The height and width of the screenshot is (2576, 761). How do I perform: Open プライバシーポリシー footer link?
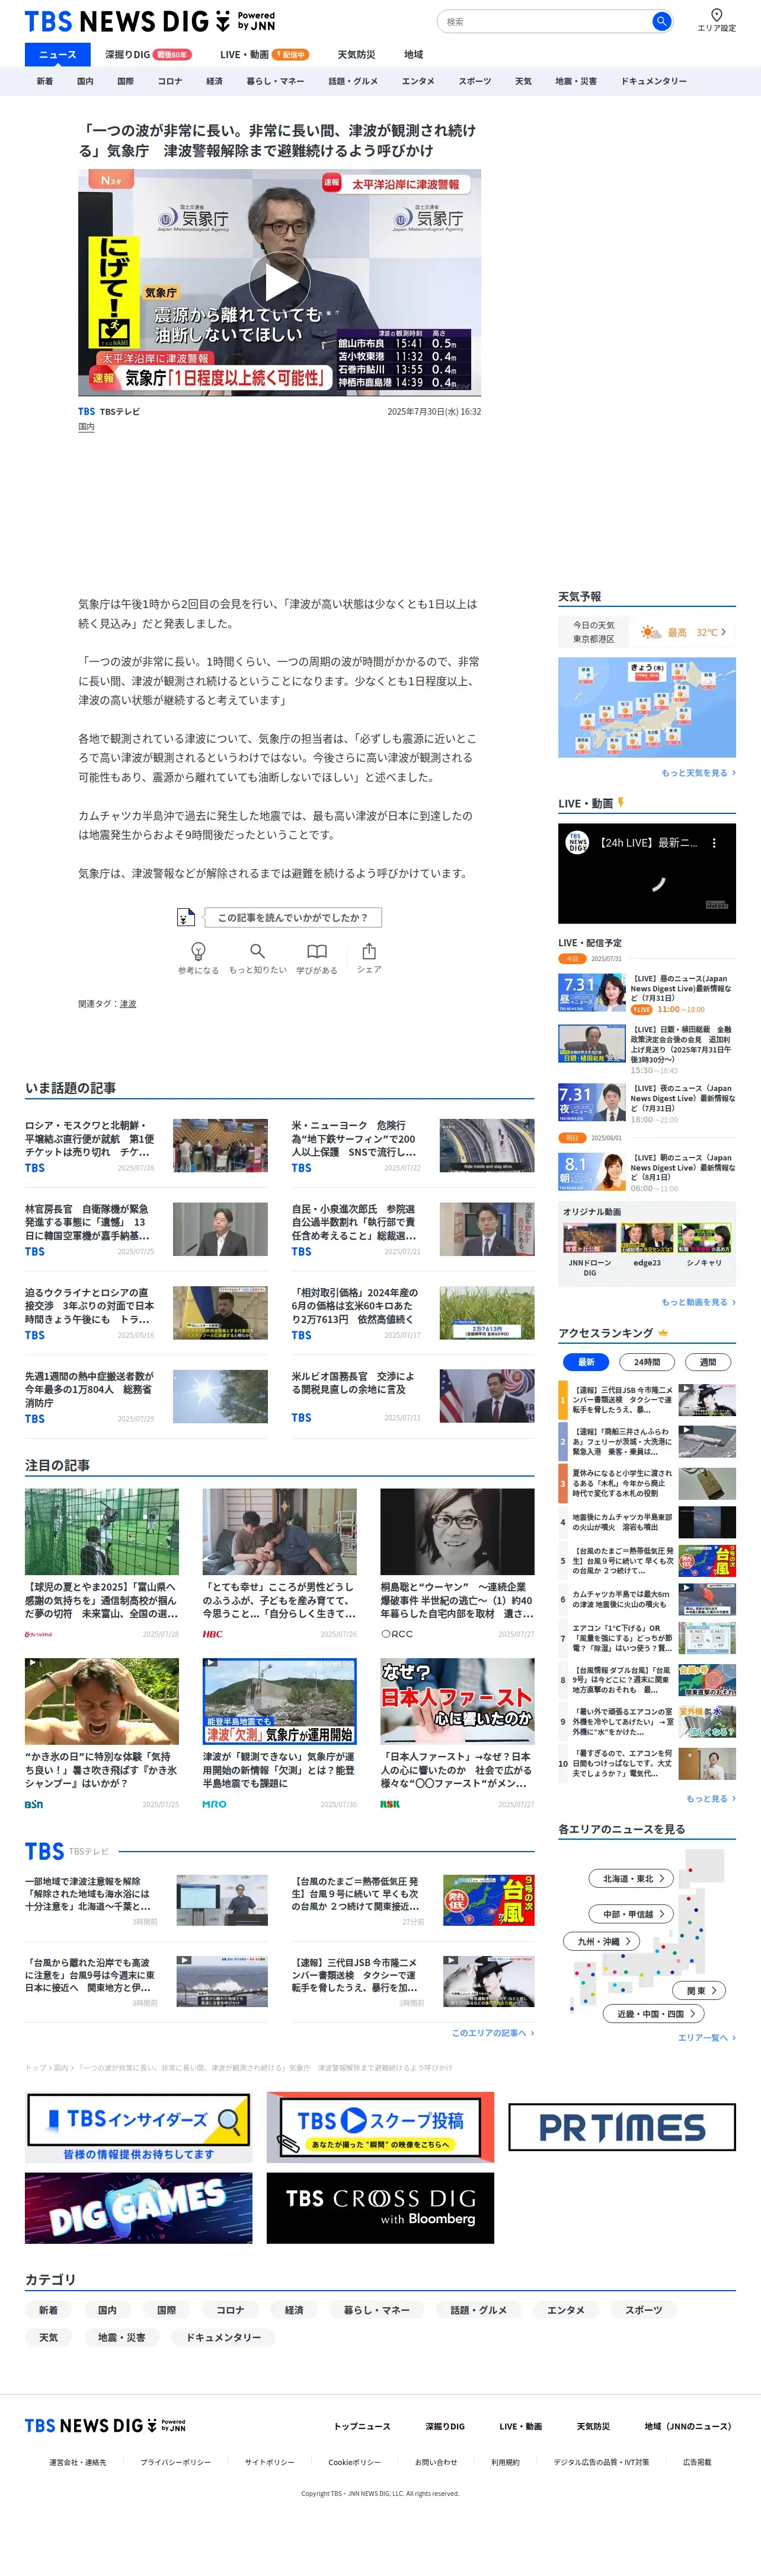point(176,2462)
